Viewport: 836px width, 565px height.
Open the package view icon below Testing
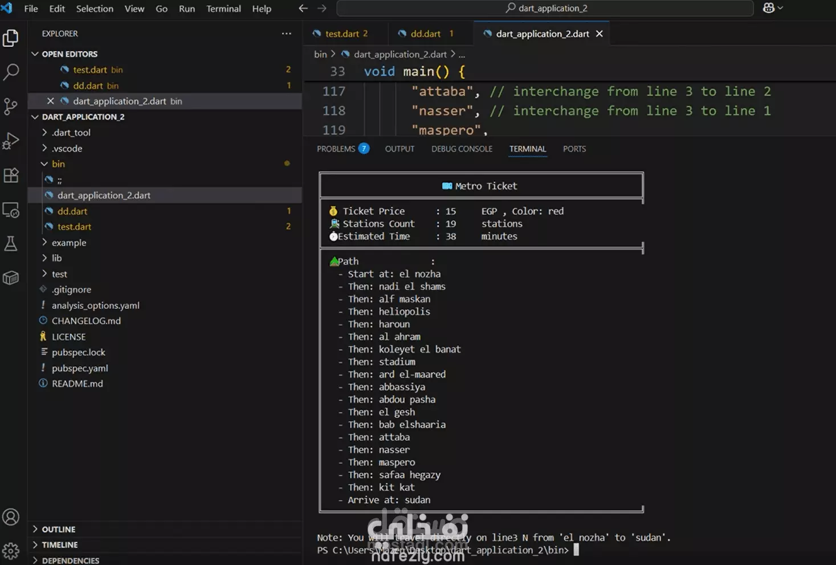click(11, 278)
